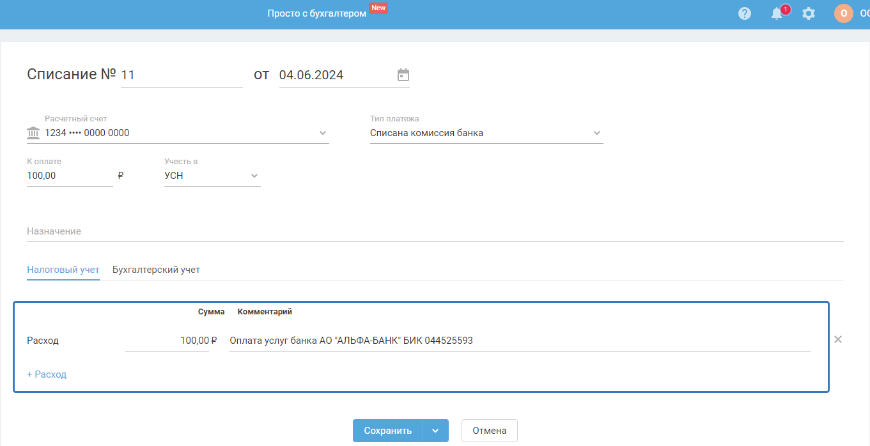Add a row via '+ Расход'
This screenshot has height=446, width=870.
point(47,374)
